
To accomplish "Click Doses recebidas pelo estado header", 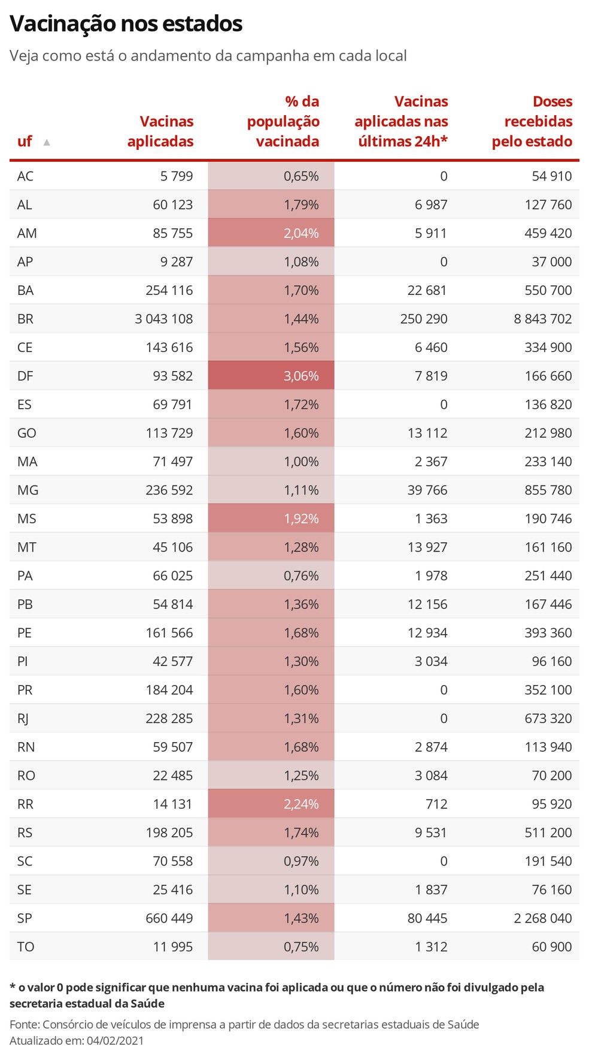I will click(532, 122).
